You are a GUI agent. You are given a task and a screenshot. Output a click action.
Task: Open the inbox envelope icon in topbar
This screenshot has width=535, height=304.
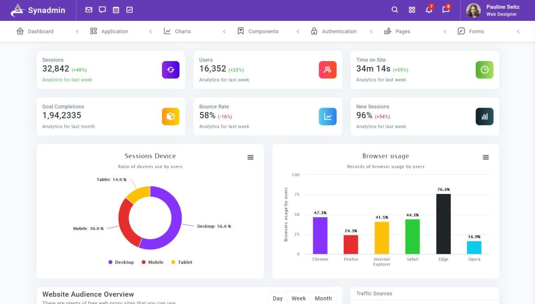click(x=88, y=9)
